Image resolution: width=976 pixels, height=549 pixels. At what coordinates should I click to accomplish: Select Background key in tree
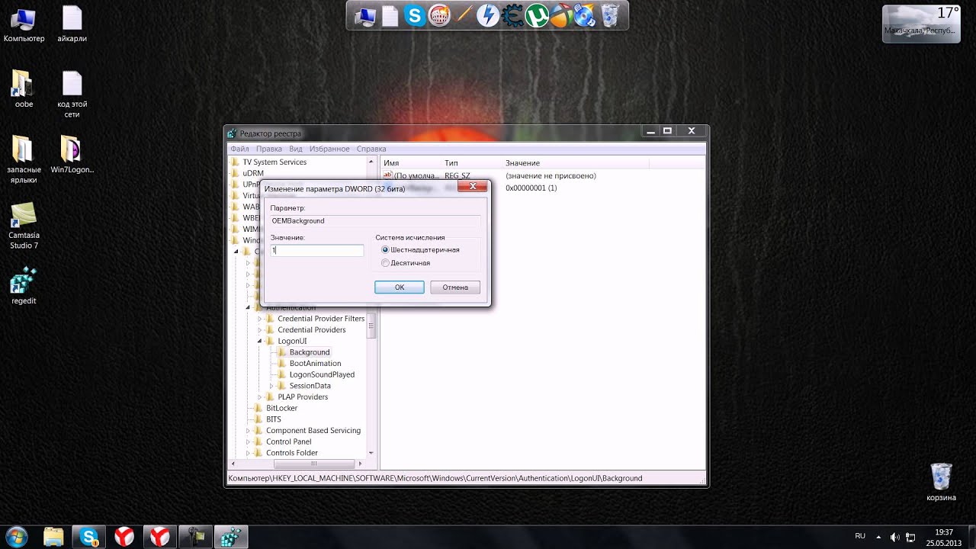(x=309, y=352)
